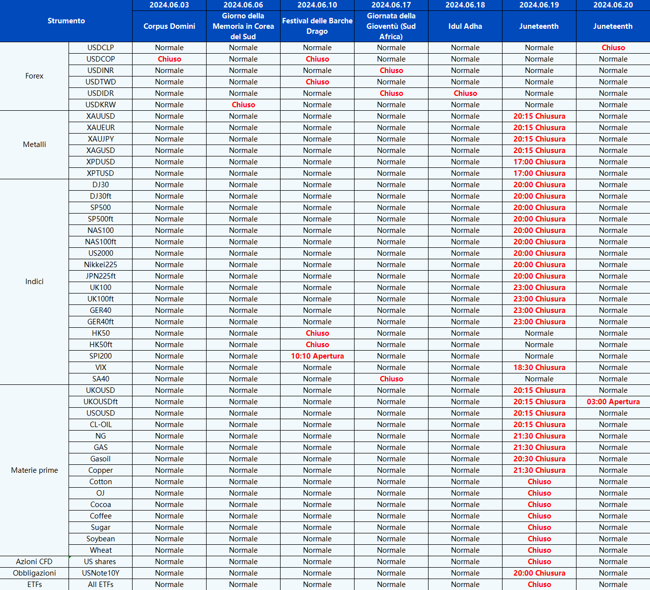Viewport: 650px width, 590px height.
Task: Select the Forex category cell
Action: [x=34, y=76]
